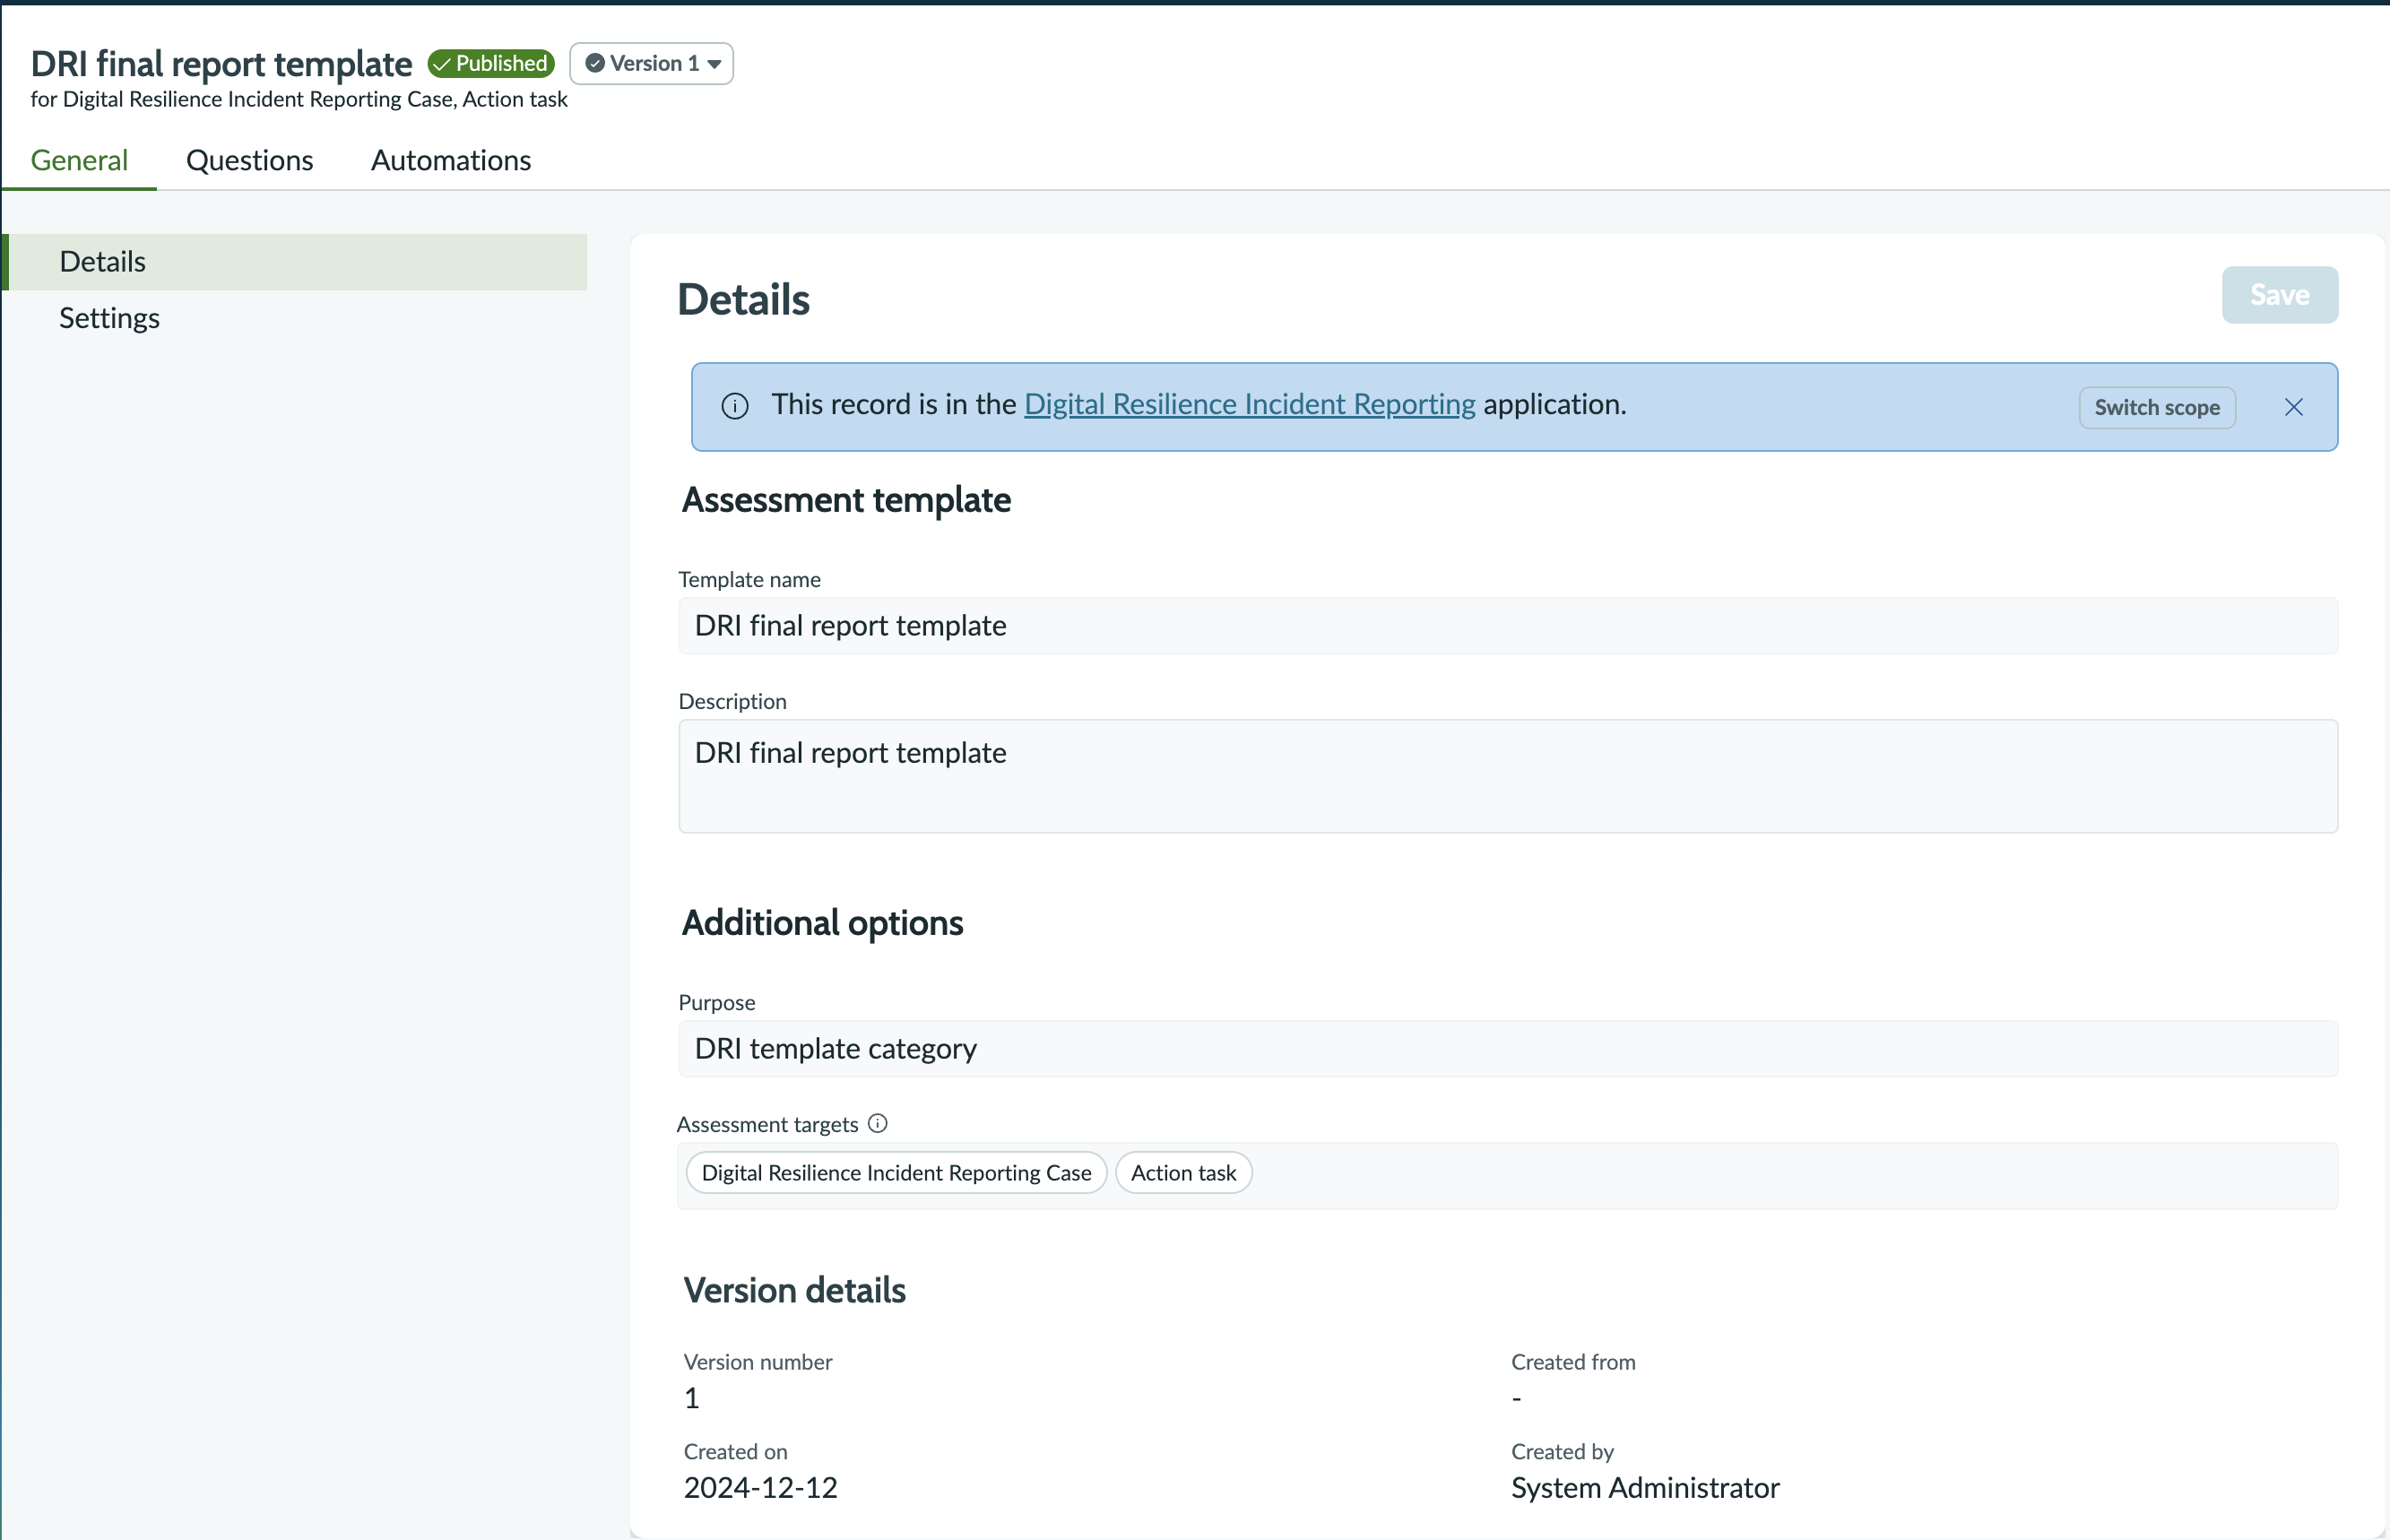
Task: Dismiss the application scope banner
Action: tap(2294, 407)
